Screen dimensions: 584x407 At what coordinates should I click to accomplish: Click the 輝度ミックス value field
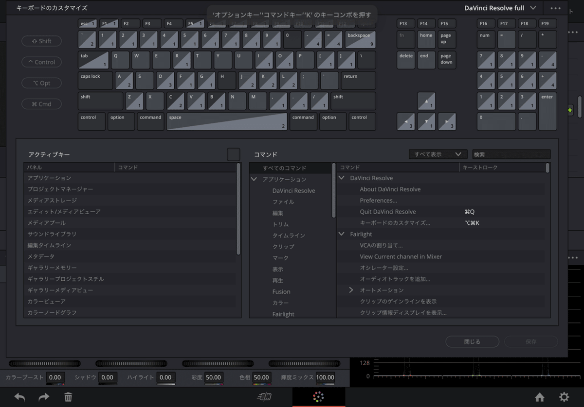pyautogui.click(x=325, y=377)
